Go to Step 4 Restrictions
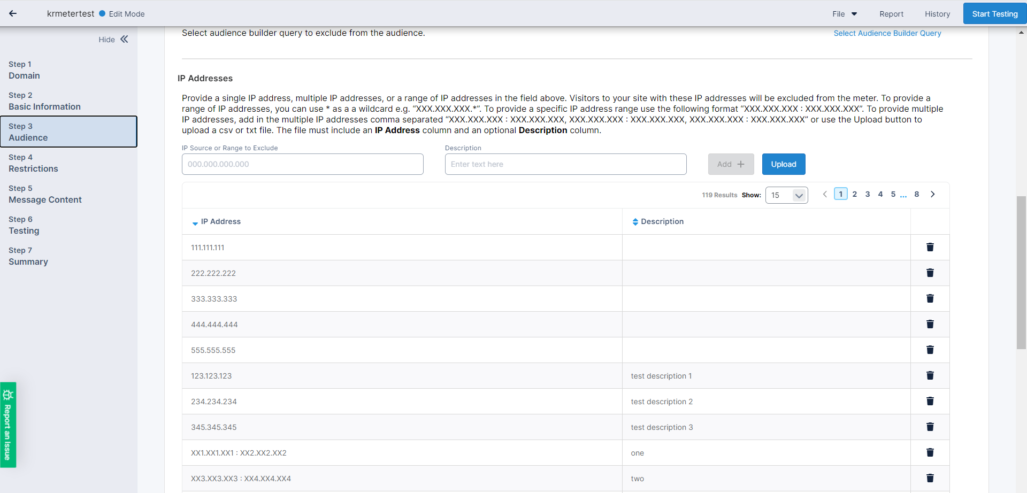This screenshot has height=493, width=1027. coord(33,163)
